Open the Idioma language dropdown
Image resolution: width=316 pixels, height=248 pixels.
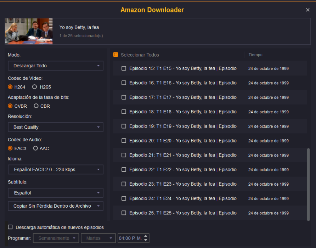coord(56,170)
